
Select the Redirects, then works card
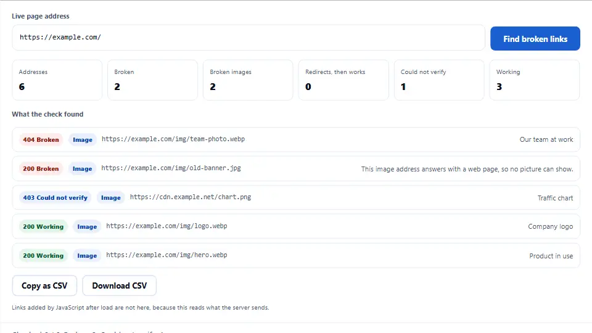click(343, 80)
